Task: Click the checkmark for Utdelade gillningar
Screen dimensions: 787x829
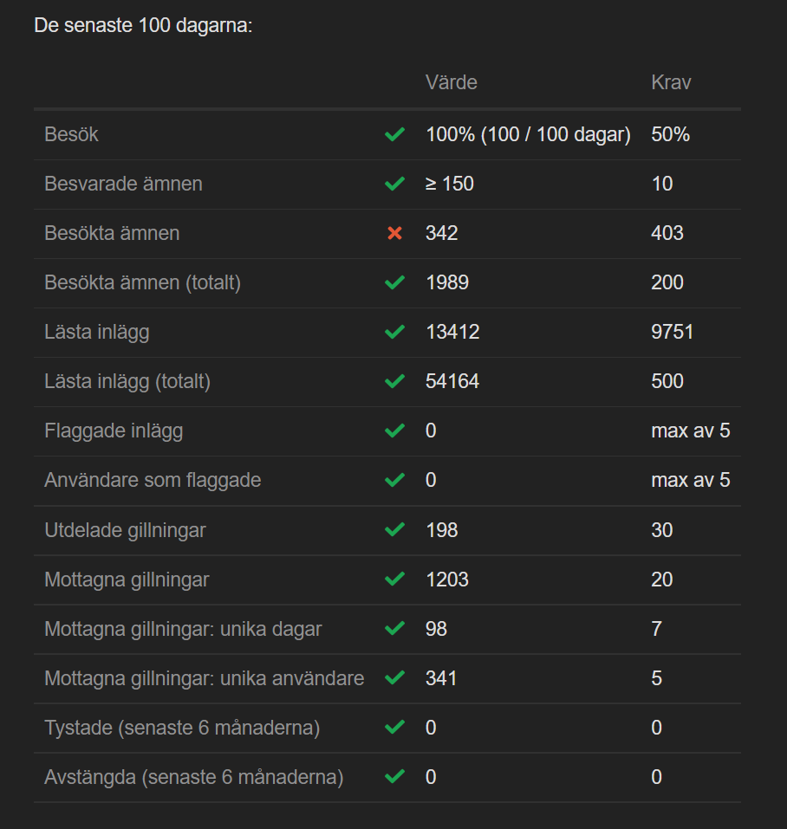Action: coord(394,529)
